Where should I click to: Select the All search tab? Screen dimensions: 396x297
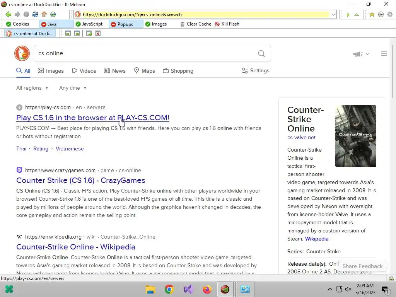(x=23, y=71)
